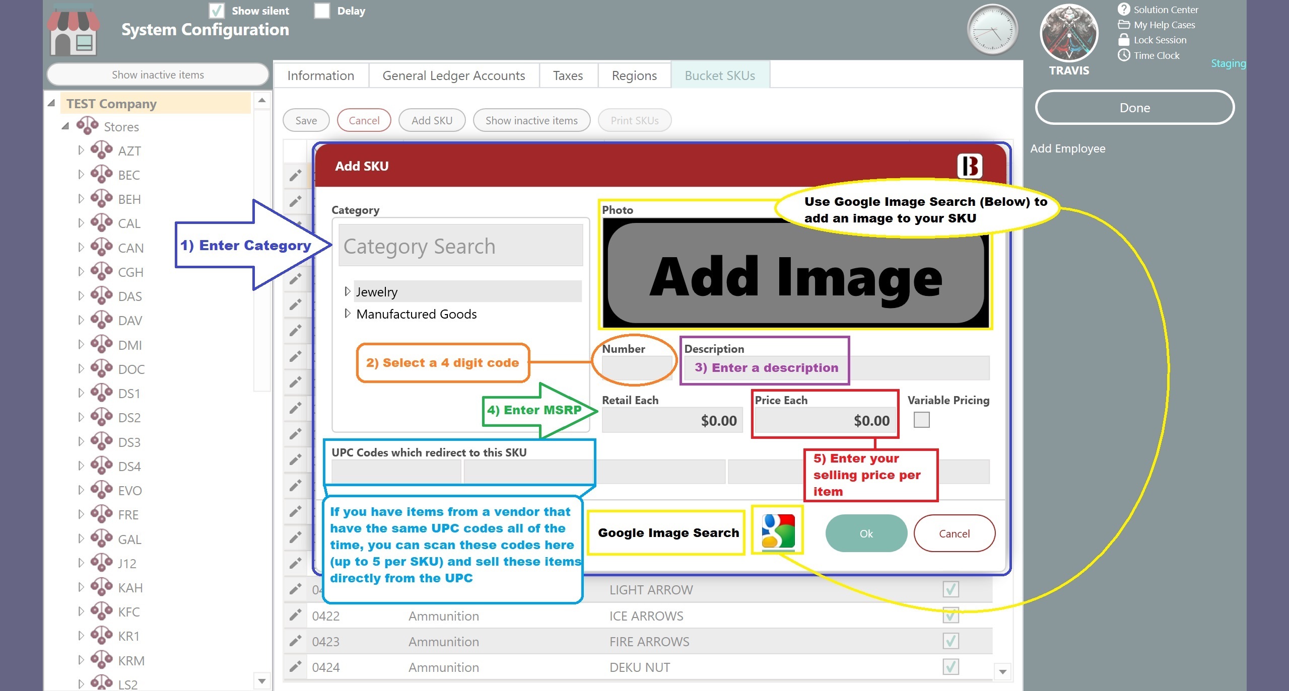Click the SKU Number field
The height and width of the screenshot is (691, 1289).
636,367
